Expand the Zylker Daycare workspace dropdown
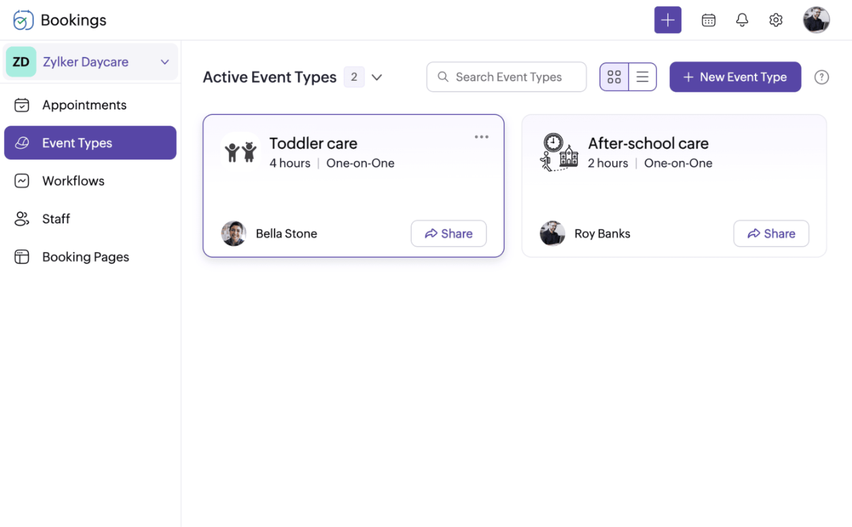Viewport: 852px width, 527px height. (x=91, y=62)
